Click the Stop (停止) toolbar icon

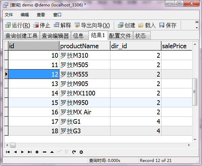[x=36, y=25]
